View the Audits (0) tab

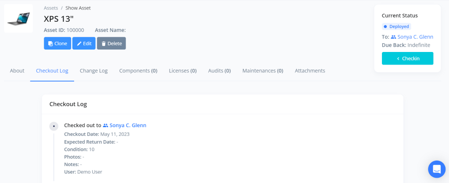pos(219,71)
